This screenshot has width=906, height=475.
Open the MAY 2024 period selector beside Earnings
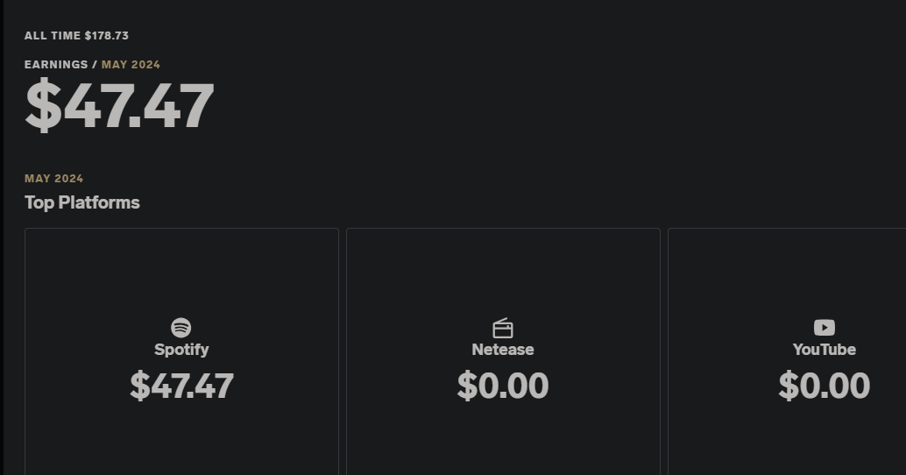[x=131, y=65]
